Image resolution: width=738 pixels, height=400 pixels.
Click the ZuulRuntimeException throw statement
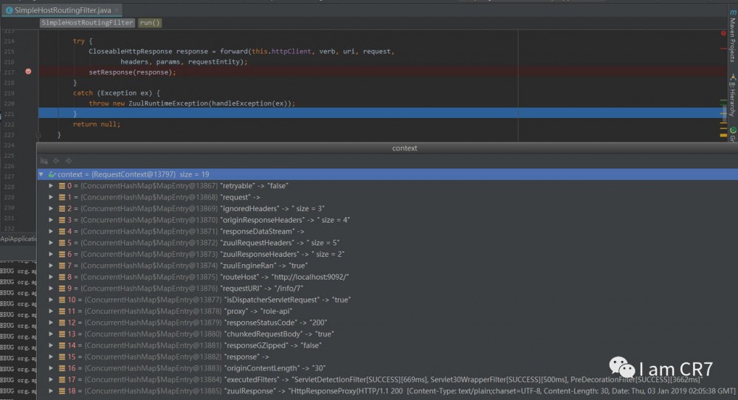pyautogui.click(x=192, y=103)
